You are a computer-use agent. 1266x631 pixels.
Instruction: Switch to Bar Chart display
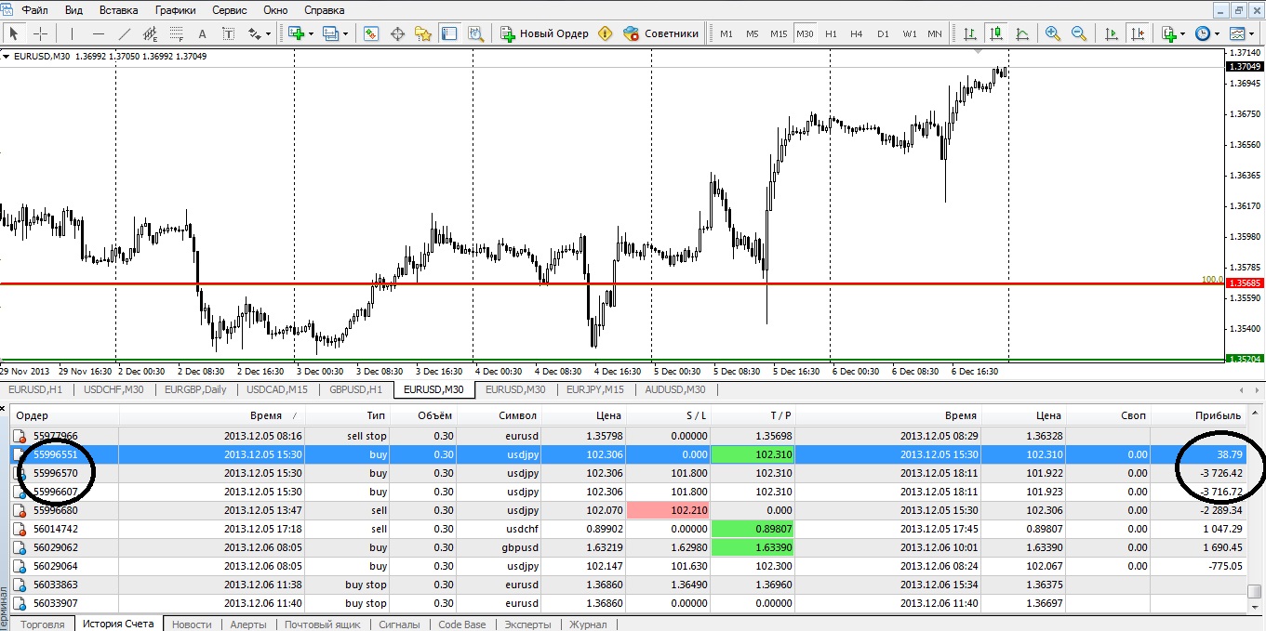(970, 33)
